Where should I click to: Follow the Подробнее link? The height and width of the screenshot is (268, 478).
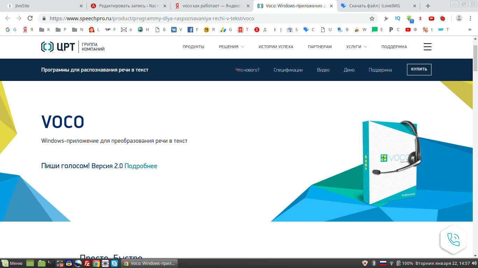click(141, 166)
